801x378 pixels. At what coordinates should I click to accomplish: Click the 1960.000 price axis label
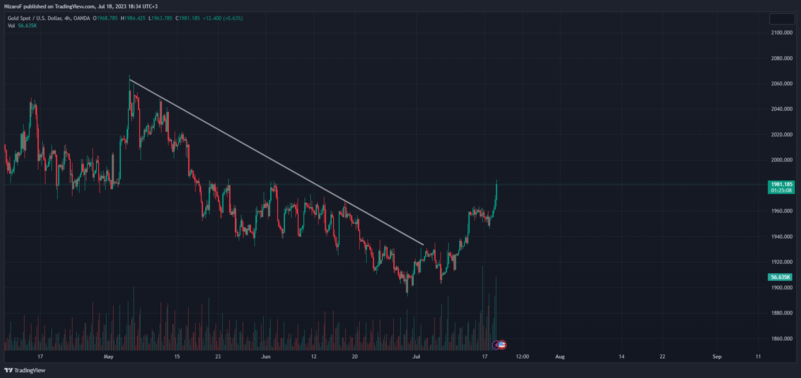(781, 211)
